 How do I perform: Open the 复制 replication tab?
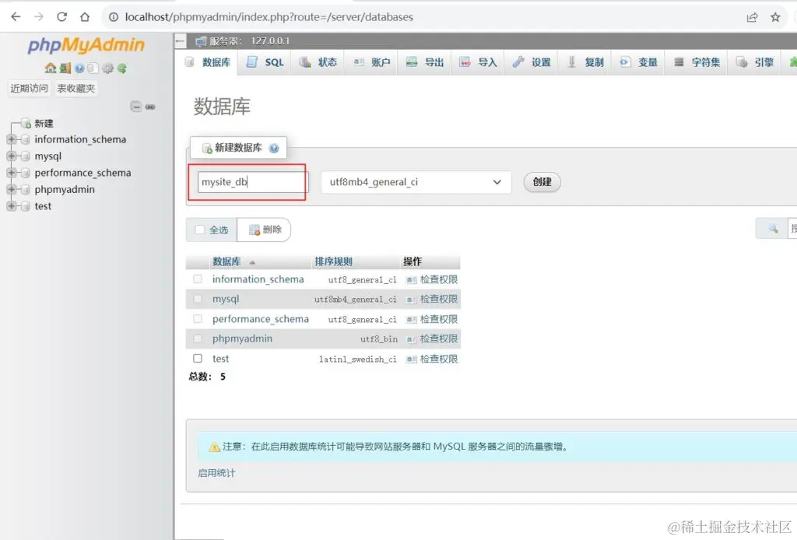585,62
